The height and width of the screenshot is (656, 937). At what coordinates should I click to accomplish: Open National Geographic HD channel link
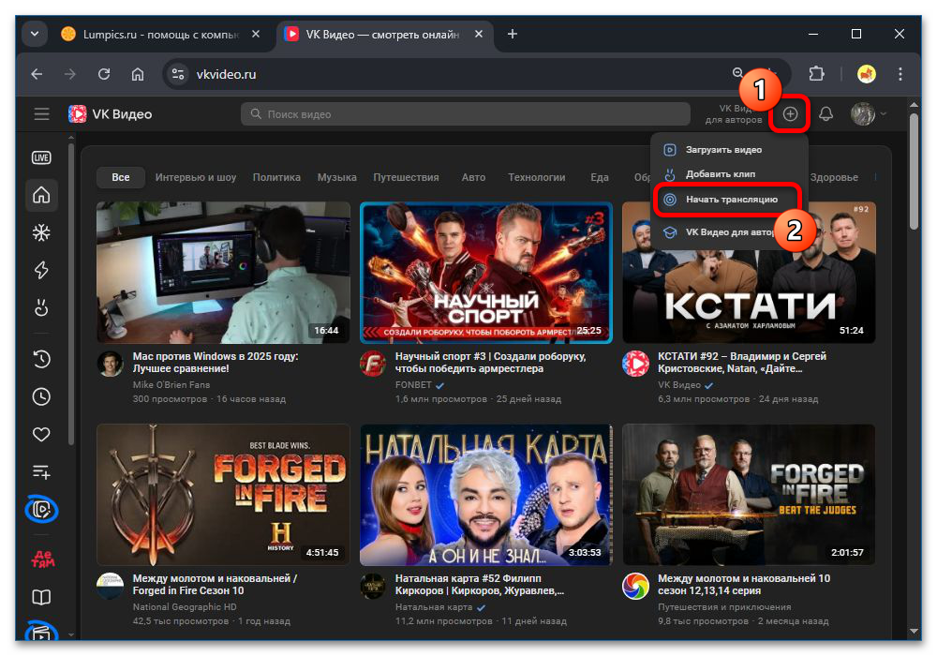[185, 607]
